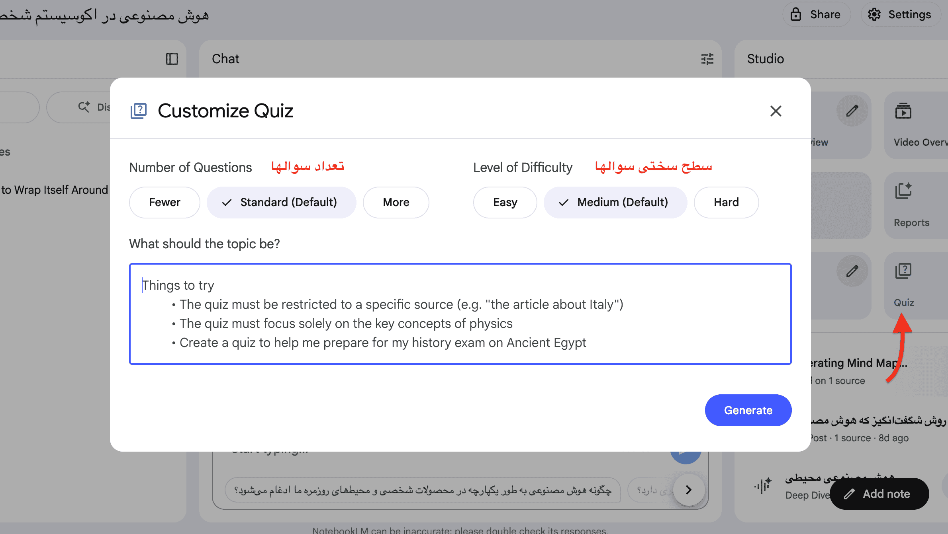Choose Medium (Default) difficulty
Viewport: 948px width, 534px height.
615,203
